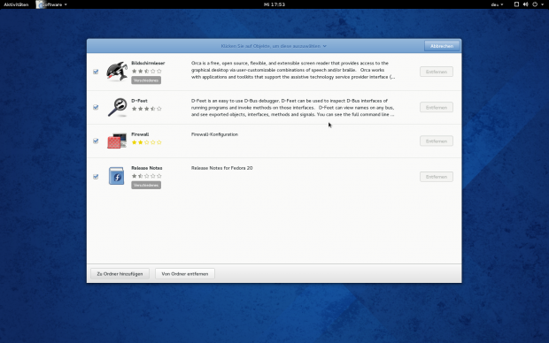Click the Firewall yellow star rating
Image resolution: width=549 pixels, height=343 pixels.
point(147,142)
